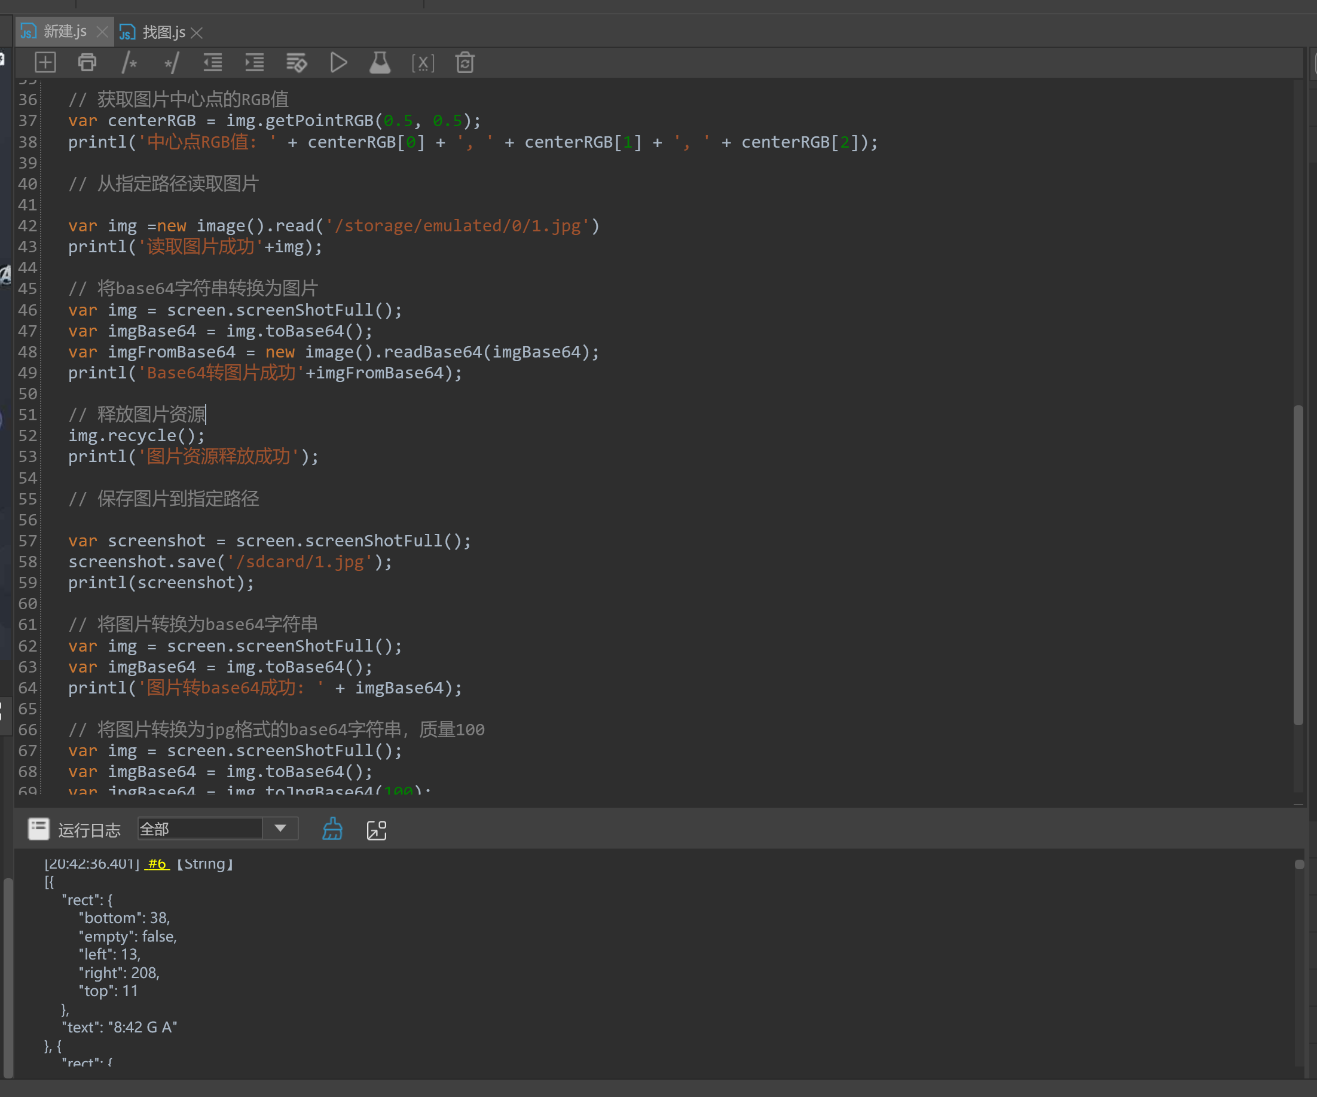The width and height of the screenshot is (1317, 1097).
Task: Click the expand log window icon
Action: point(376,830)
